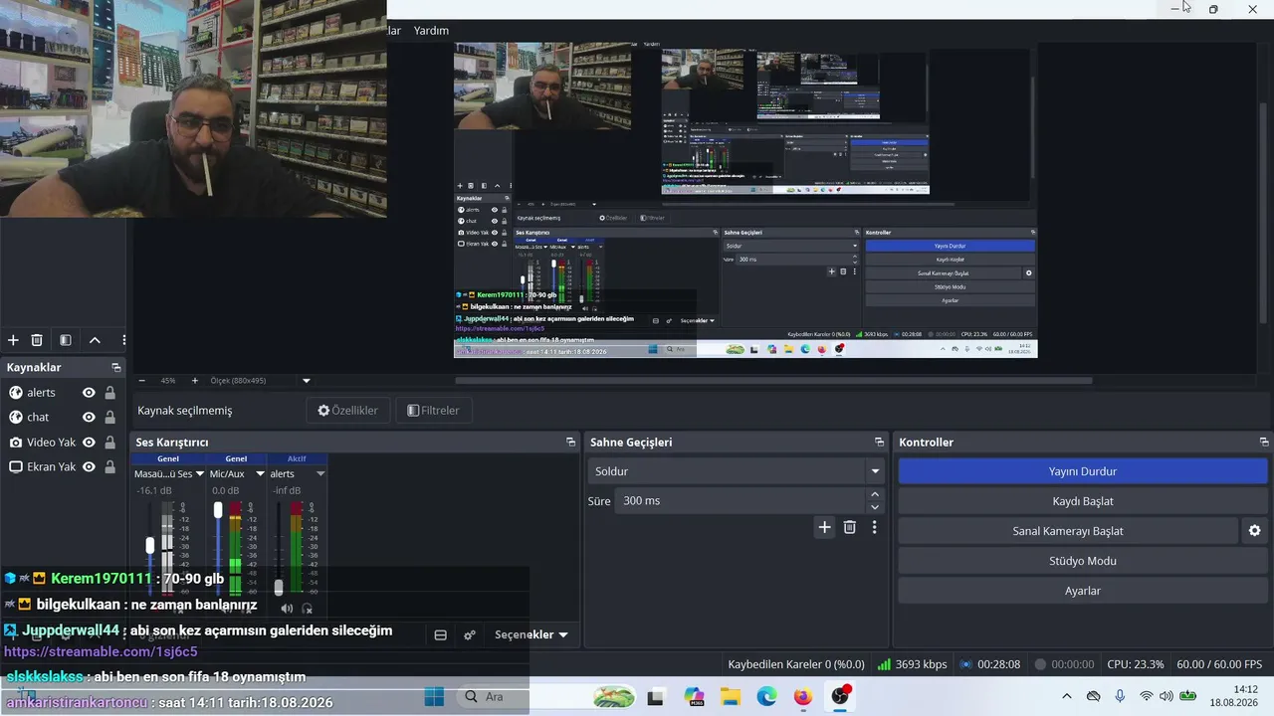Remove the transition using trash icon
This screenshot has height=716, width=1274.
pyautogui.click(x=850, y=527)
